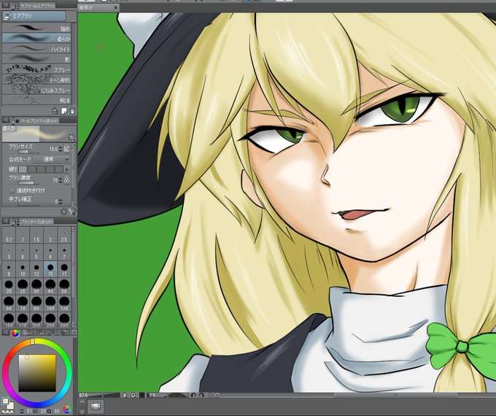
Task: Switch to the color slider tab
Action: 28,333
